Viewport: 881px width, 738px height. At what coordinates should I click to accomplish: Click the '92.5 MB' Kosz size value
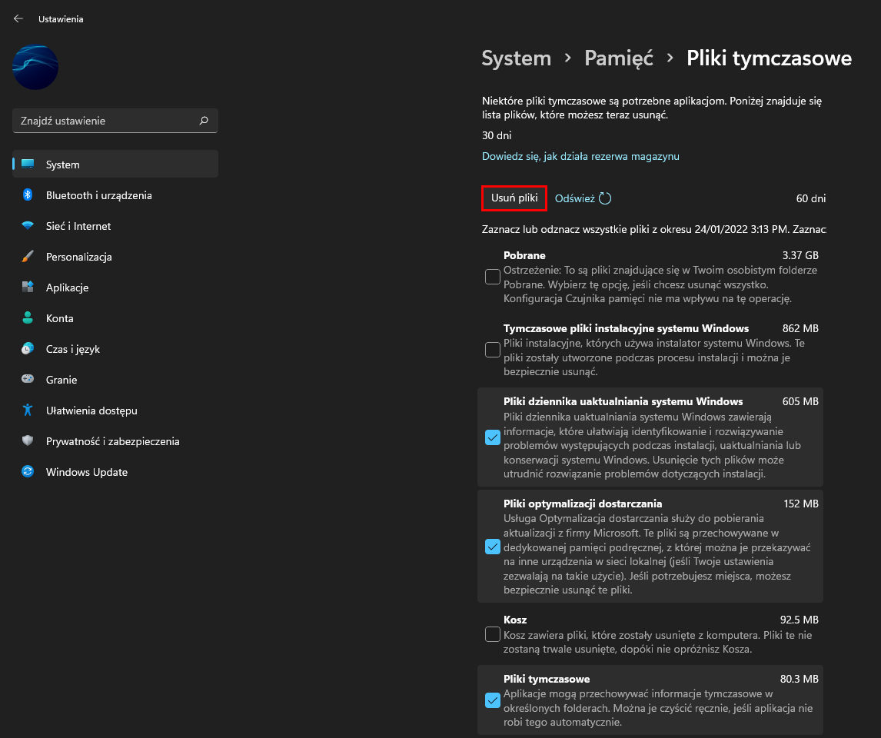tap(799, 620)
